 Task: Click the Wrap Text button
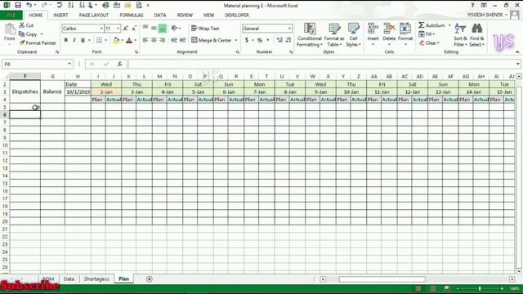tap(205, 29)
